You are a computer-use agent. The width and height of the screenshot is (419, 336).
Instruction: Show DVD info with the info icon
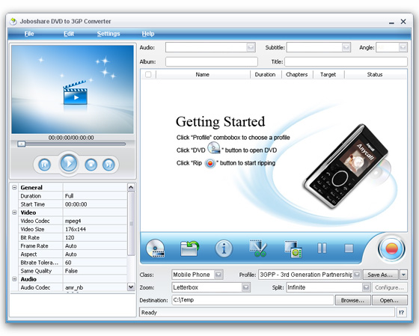(224, 248)
